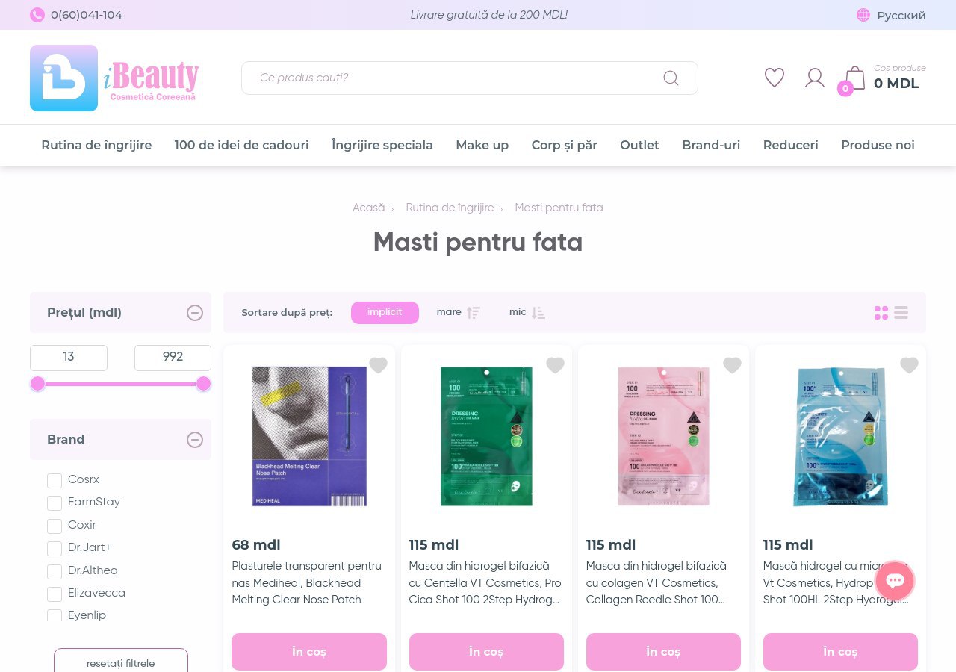Open the Make up menu
The width and height of the screenshot is (956, 672).
482,145
